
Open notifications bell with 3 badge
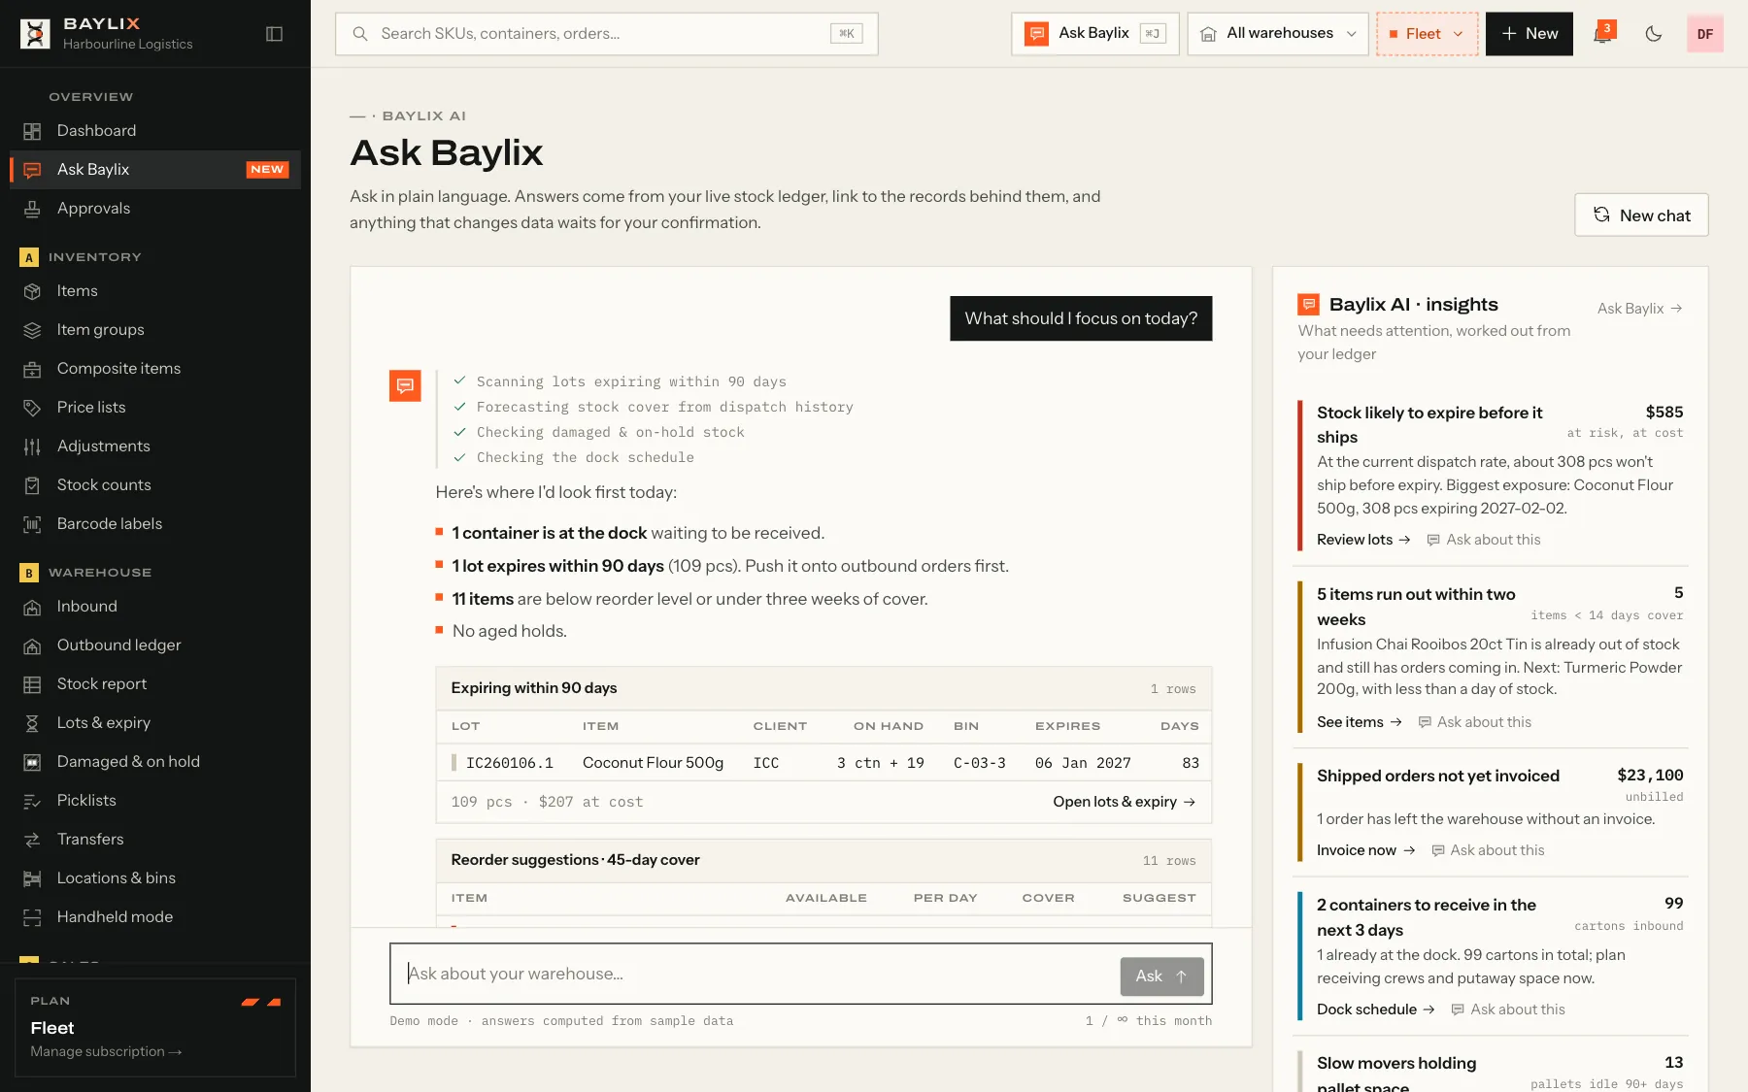click(x=1603, y=34)
